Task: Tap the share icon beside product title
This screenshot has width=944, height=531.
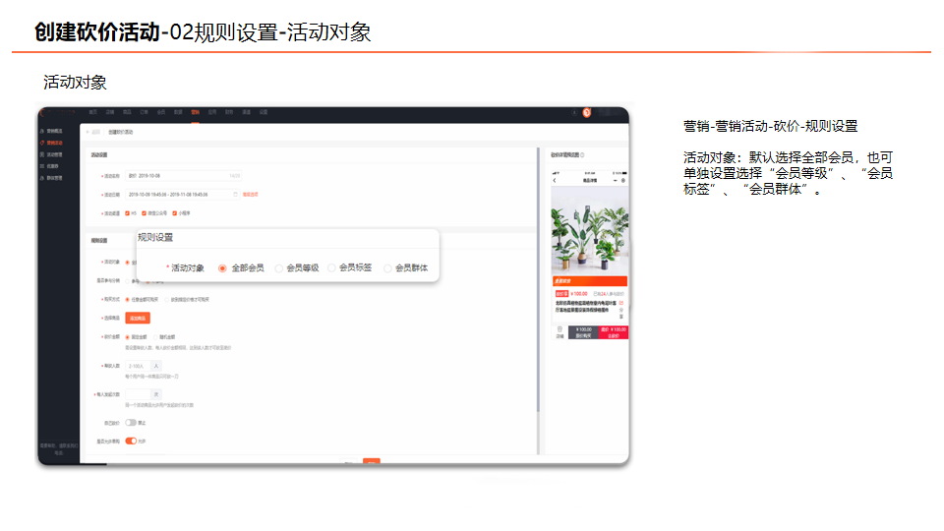Action: click(621, 303)
